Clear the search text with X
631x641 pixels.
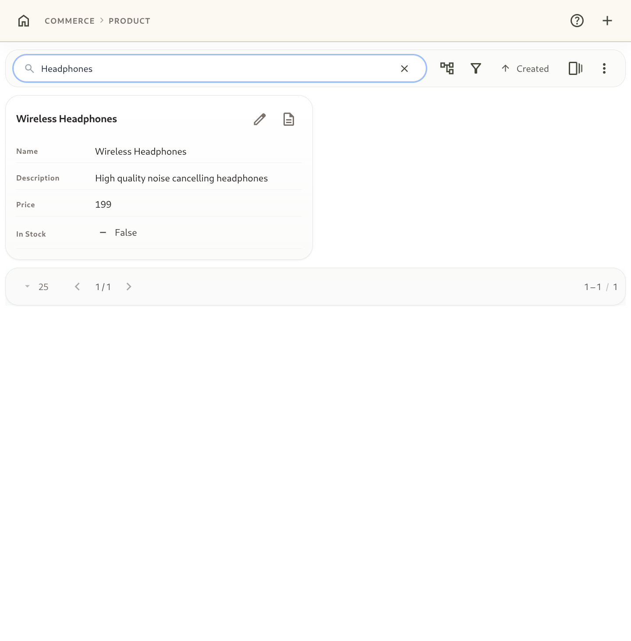pos(404,68)
